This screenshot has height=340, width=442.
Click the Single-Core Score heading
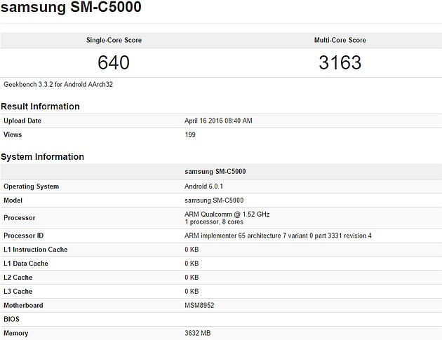(x=114, y=40)
